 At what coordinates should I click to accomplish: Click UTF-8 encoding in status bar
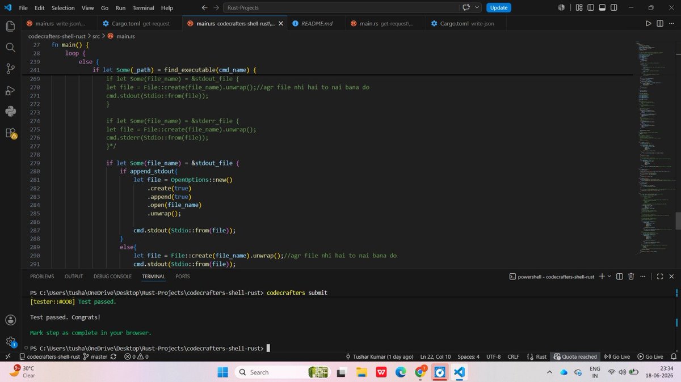point(493,356)
